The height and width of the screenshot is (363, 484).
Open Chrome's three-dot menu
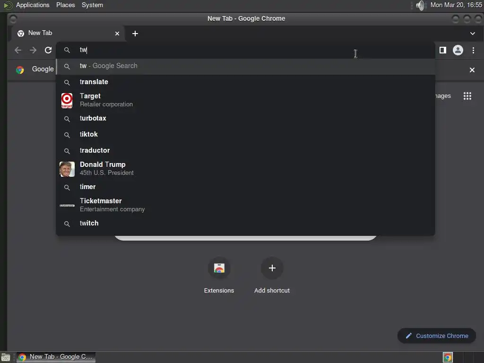point(473,50)
